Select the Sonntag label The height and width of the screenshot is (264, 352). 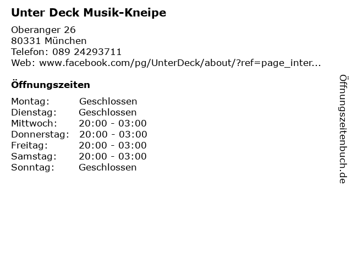point(33,168)
